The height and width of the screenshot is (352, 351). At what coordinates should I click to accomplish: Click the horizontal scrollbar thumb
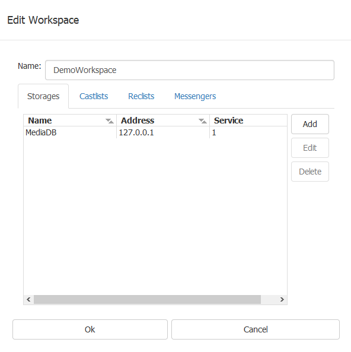(x=148, y=300)
